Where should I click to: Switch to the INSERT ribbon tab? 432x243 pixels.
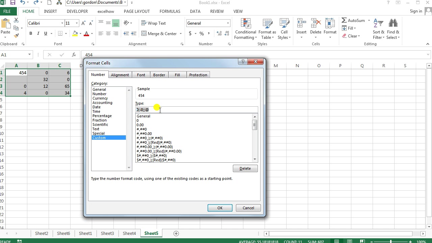coord(50,11)
